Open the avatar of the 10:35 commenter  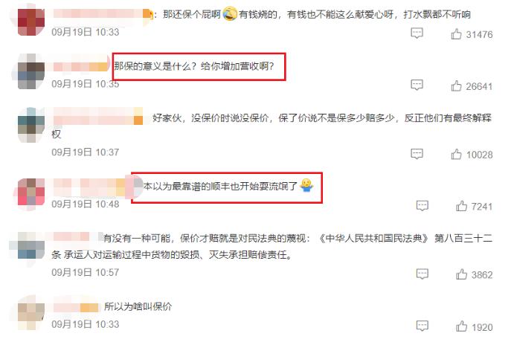[x=30, y=71]
